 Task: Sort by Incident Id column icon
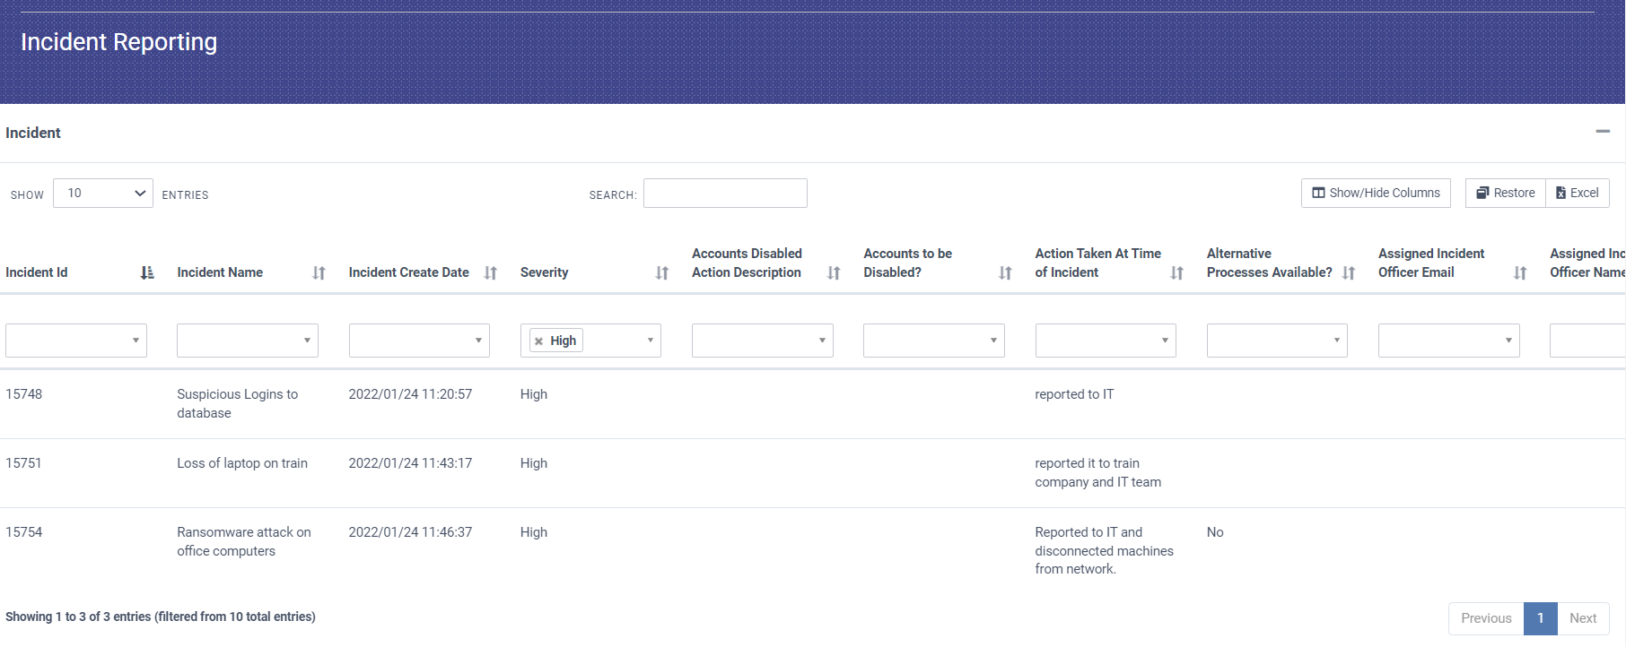coord(147,272)
